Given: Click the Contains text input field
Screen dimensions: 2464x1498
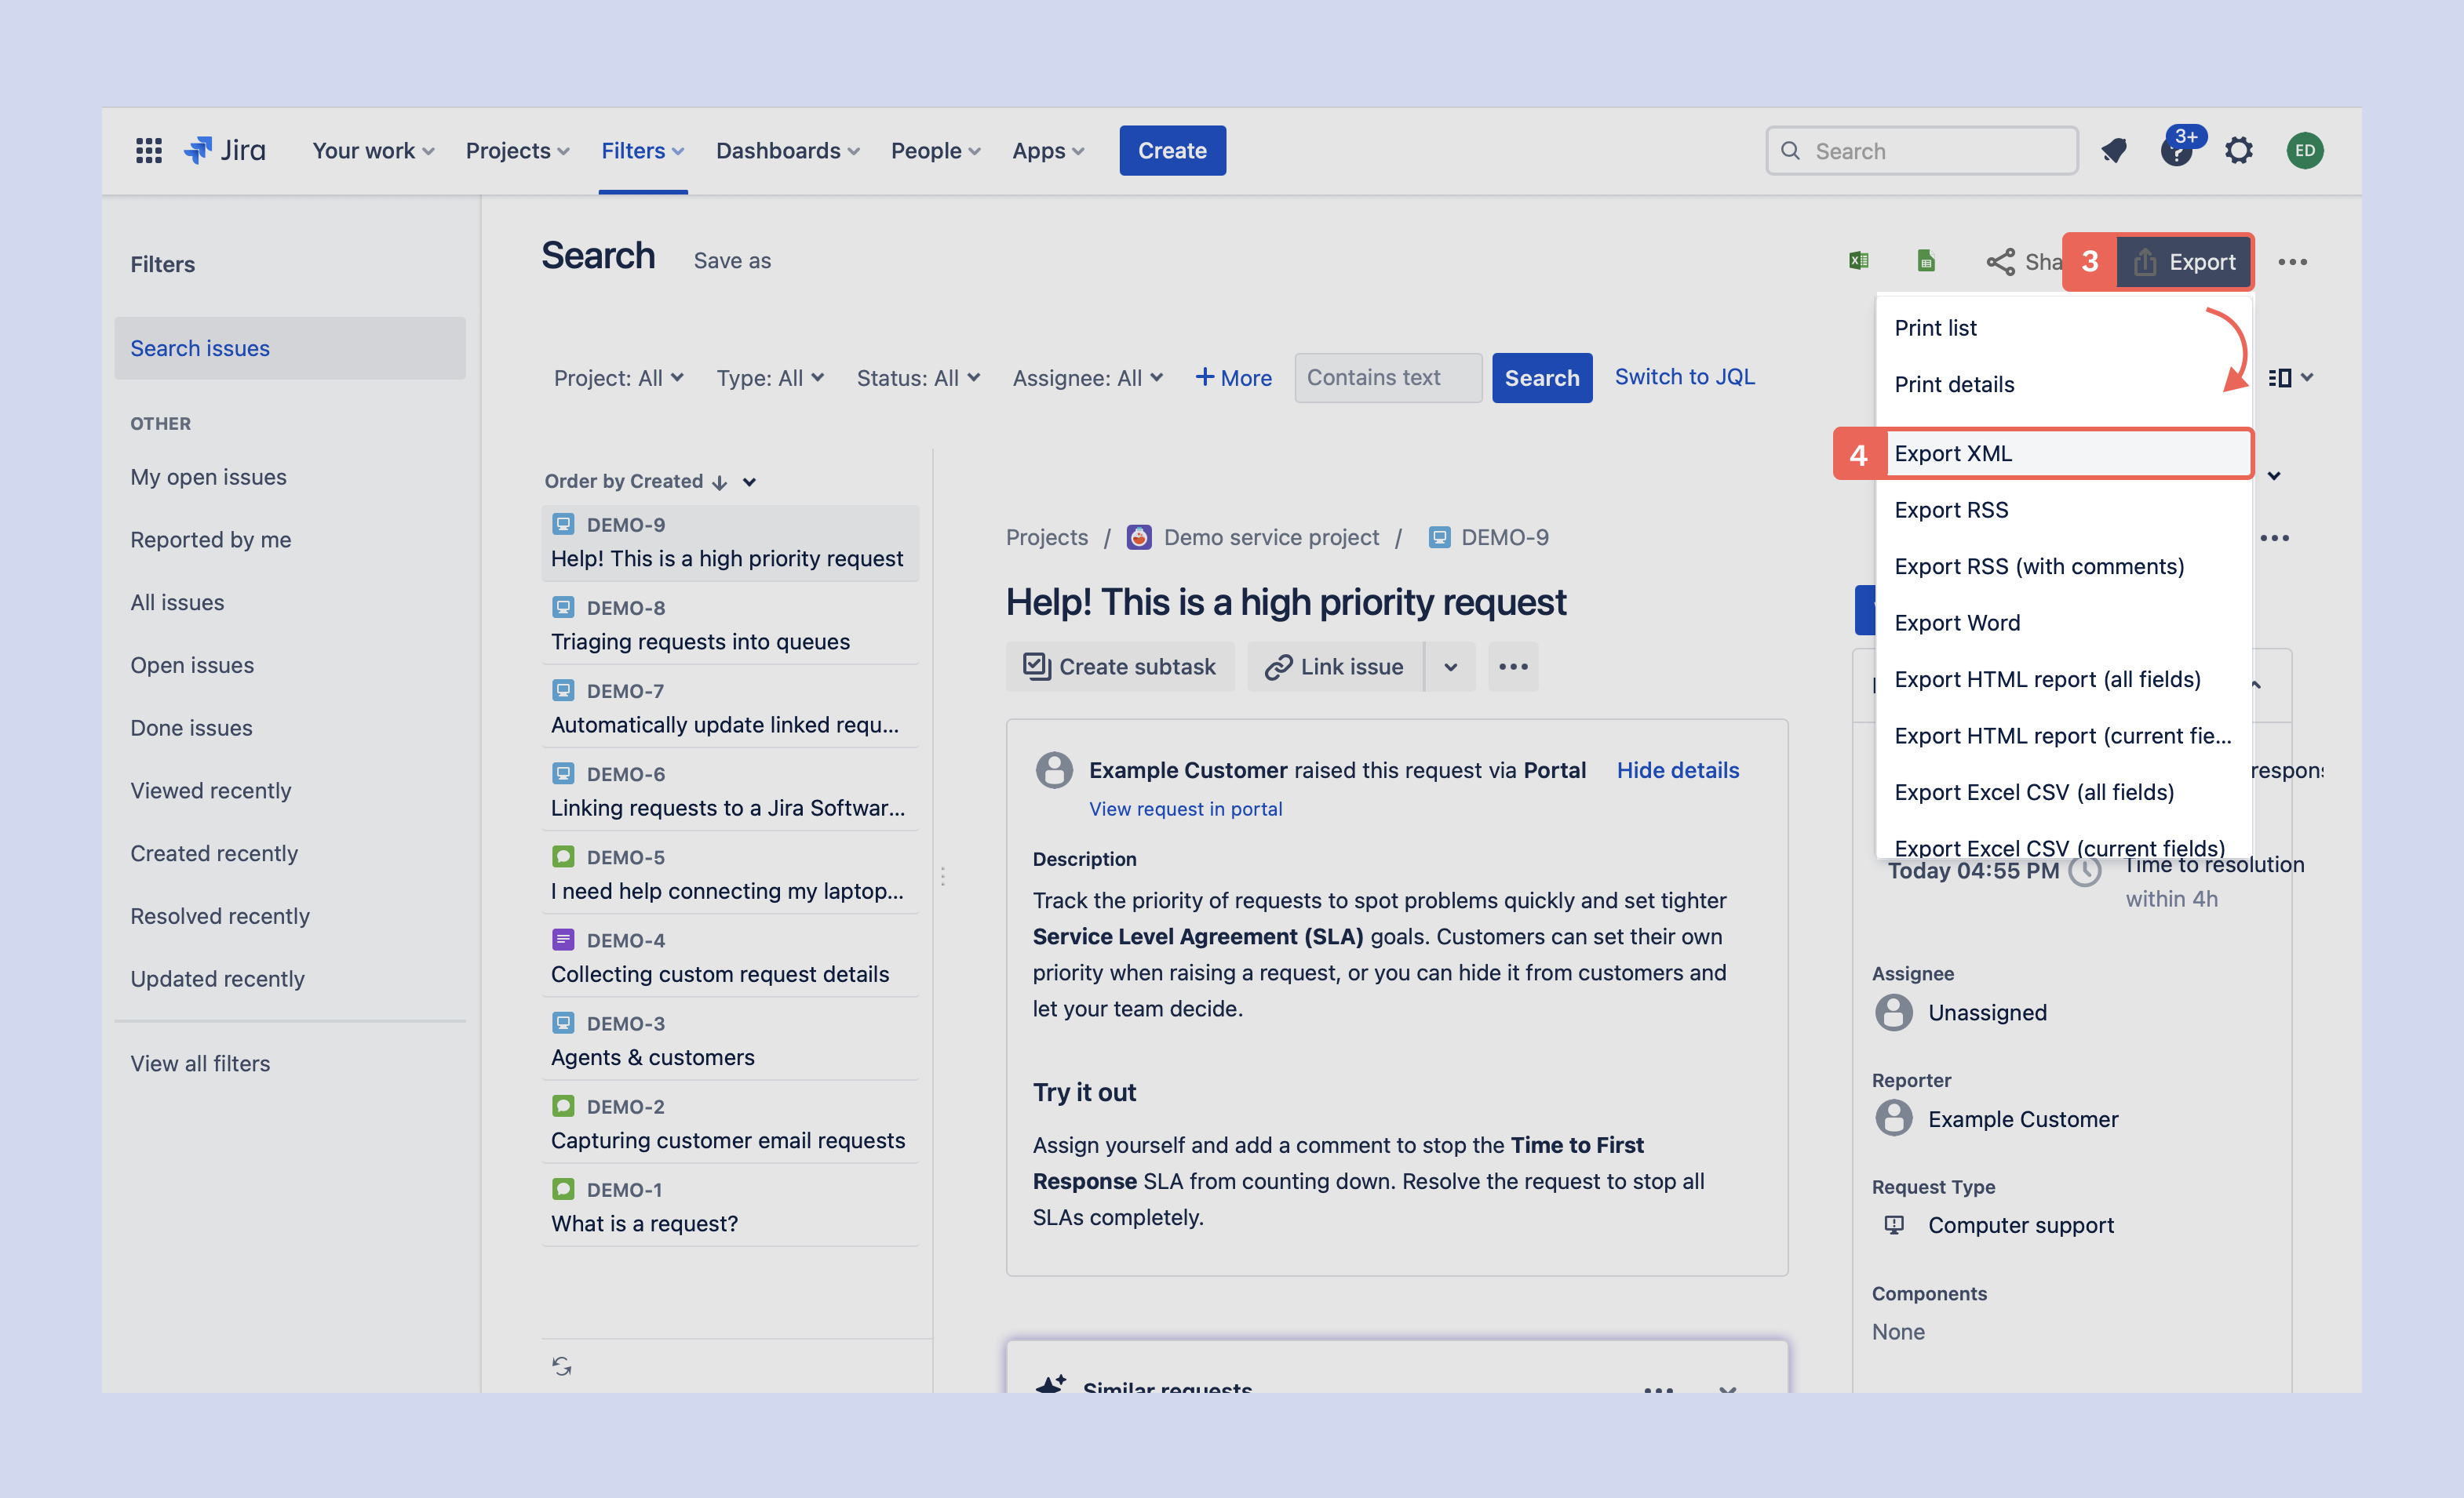Looking at the screenshot, I should (1387, 378).
